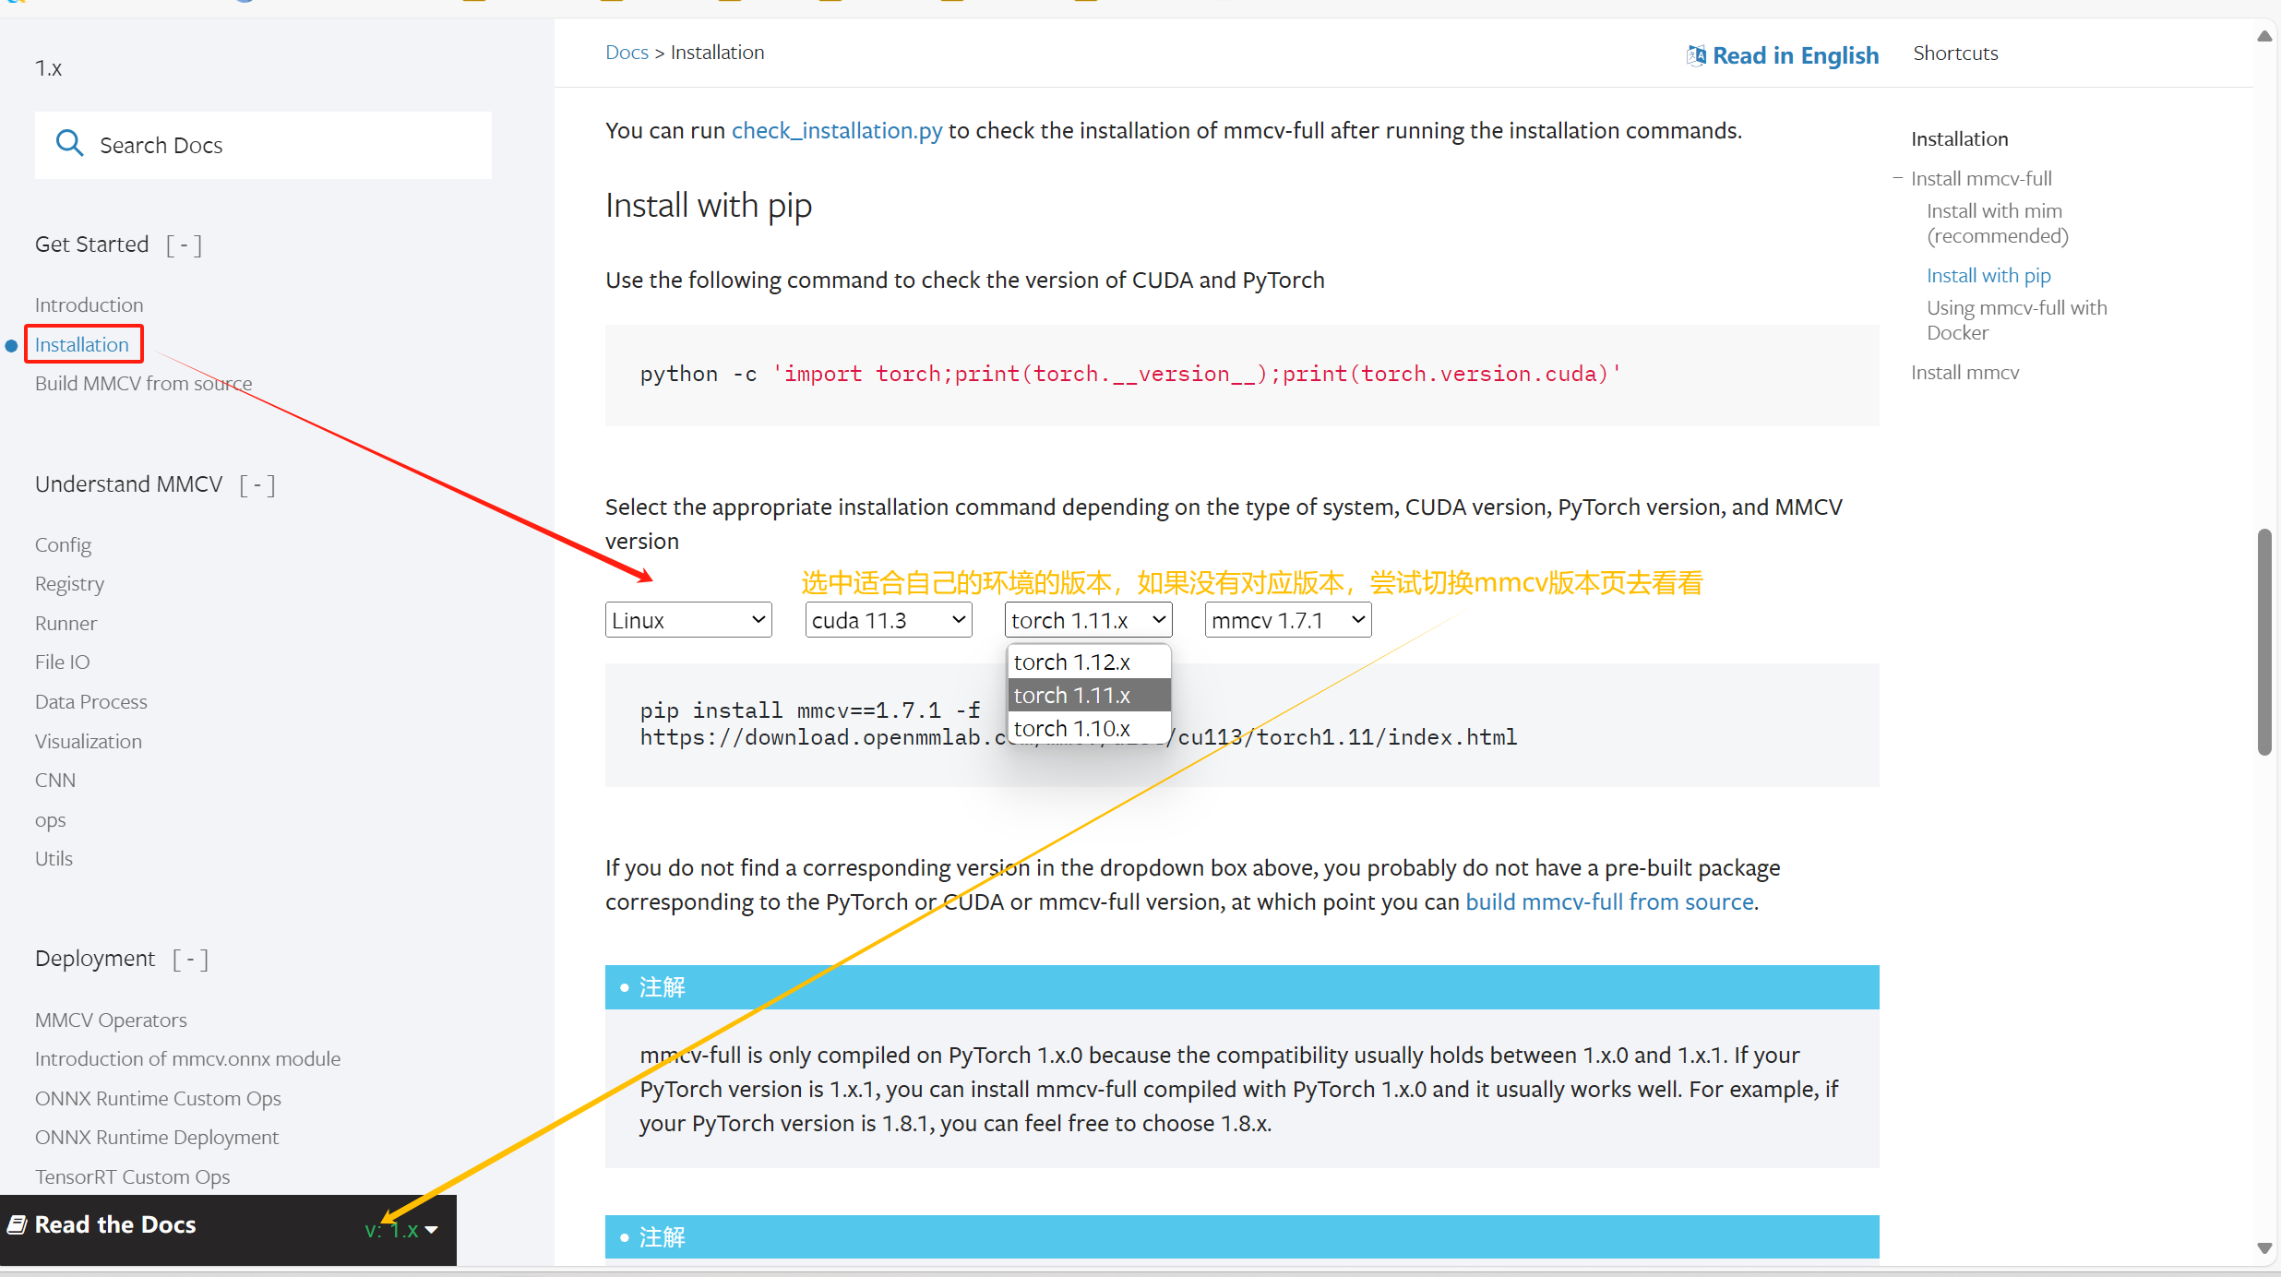Screen dimensions: 2281x1277
Task: Open the CNN page
Action: 55,780
